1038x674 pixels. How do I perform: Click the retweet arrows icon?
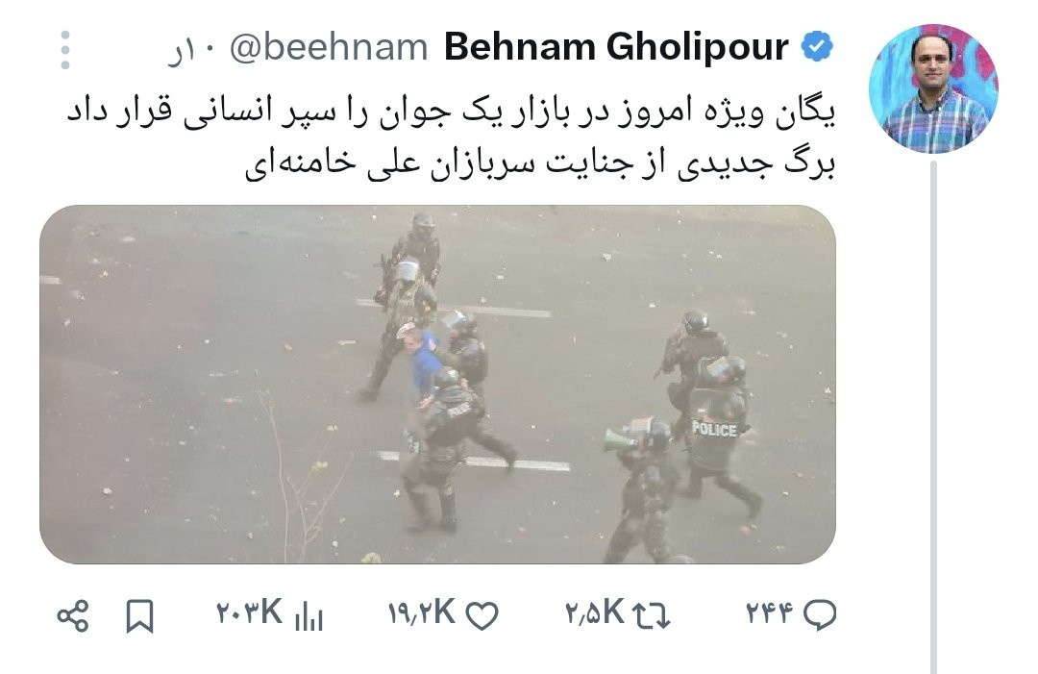pos(652,615)
